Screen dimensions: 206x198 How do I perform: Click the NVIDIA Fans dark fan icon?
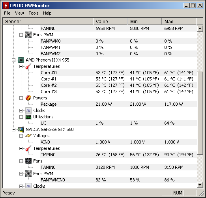[28, 161]
